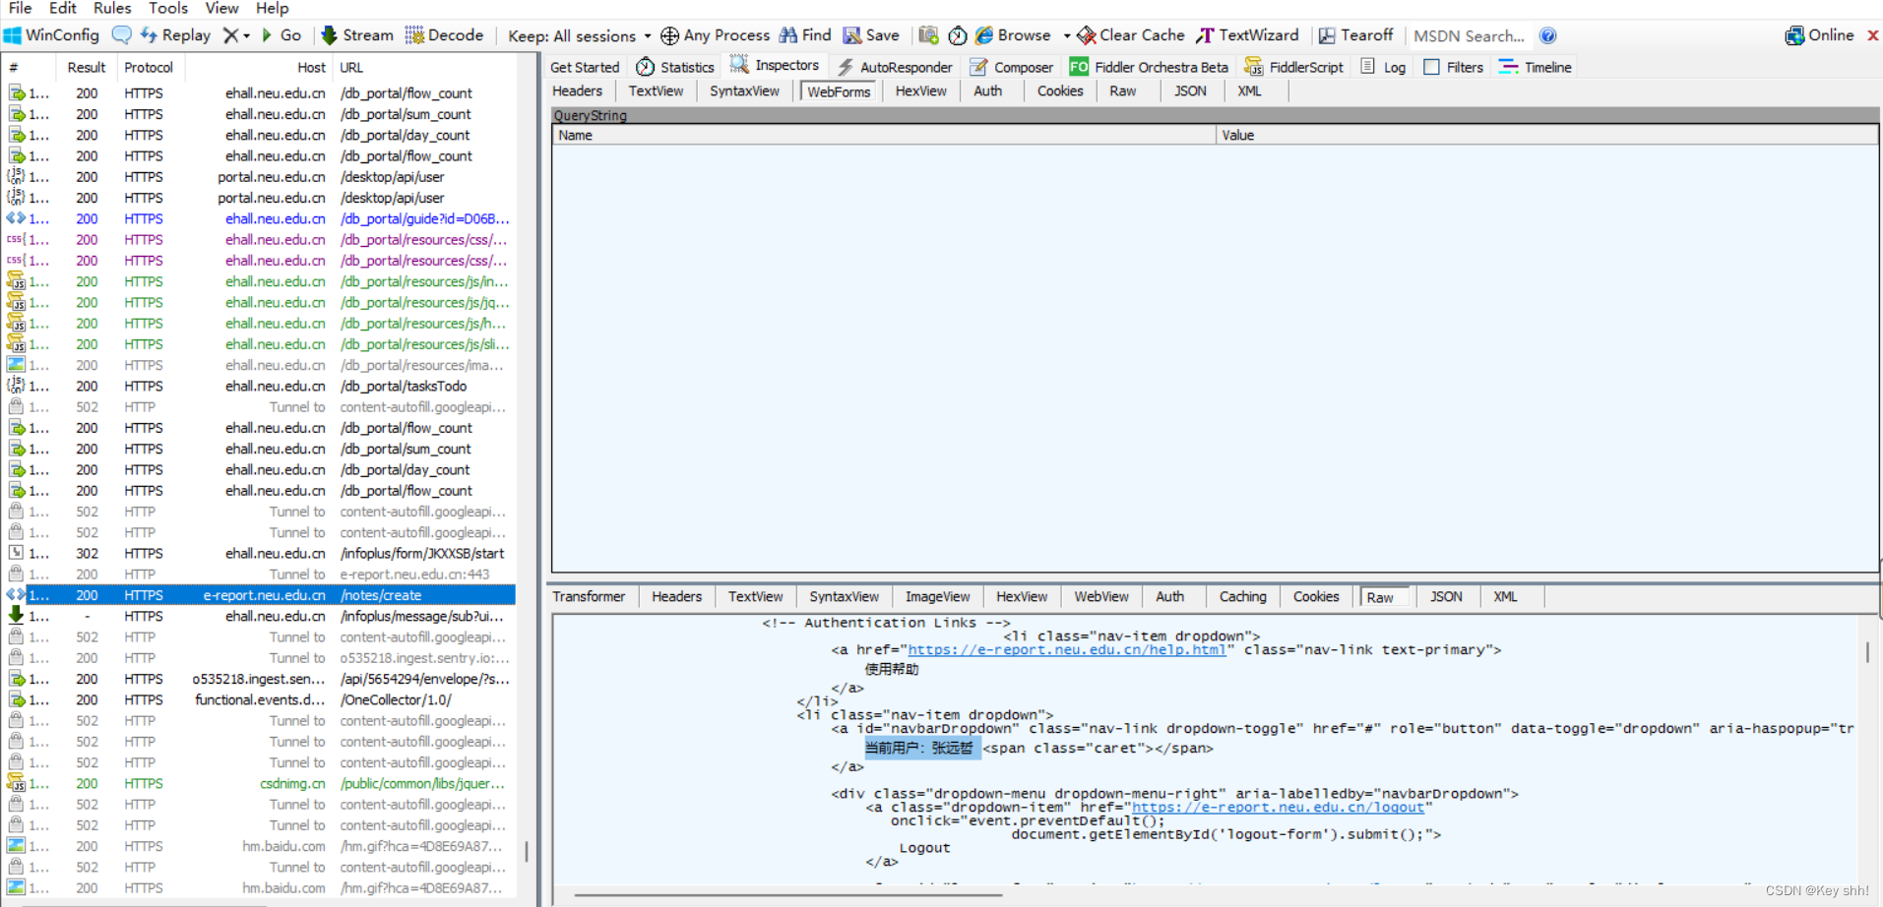Sort sessions by the Protocol column header
The image size is (1883, 907).
click(x=149, y=67)
